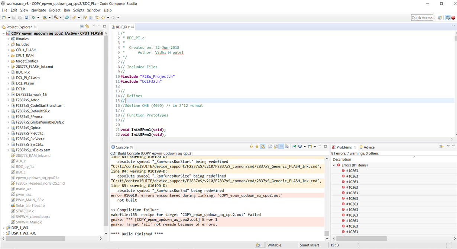Select DCL_PI_C1.asm file
This screenshot has height=249, width=457.
27,78
